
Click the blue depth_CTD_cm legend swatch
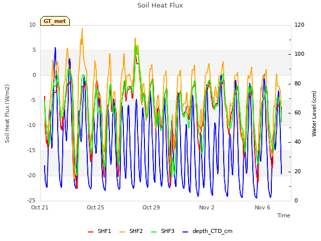pyautogui.click(x=185, y=232)
